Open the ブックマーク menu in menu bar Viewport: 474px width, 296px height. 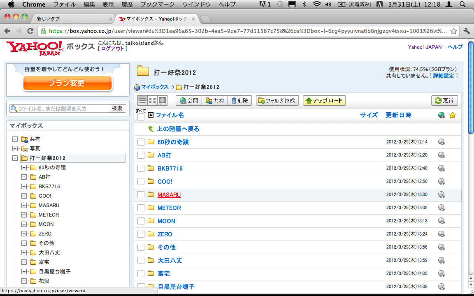pos(158,4)
